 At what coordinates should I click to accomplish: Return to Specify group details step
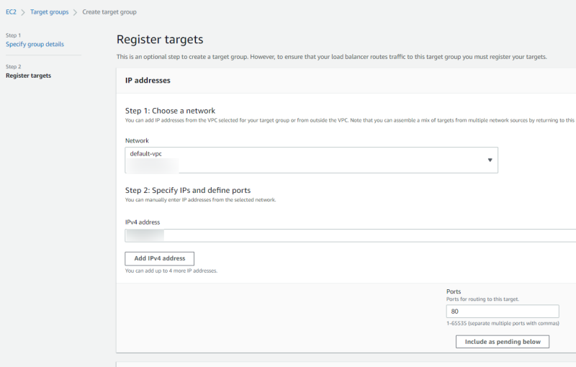click(x=35, y=44)
